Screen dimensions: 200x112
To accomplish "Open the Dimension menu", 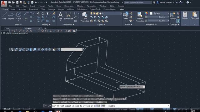I will point(69,6).
